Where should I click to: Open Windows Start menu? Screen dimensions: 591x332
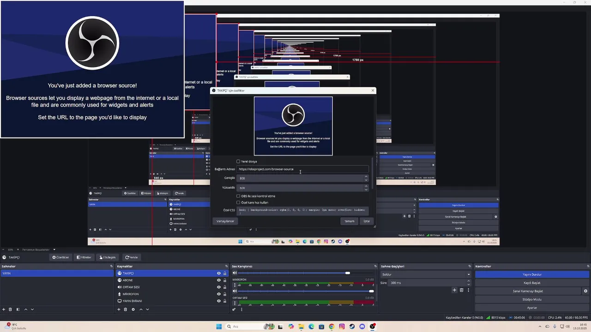(219, 326)
